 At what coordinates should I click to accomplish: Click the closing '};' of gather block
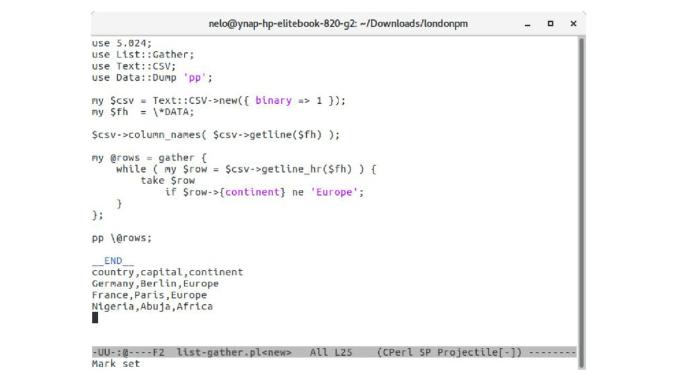point(98,215)
